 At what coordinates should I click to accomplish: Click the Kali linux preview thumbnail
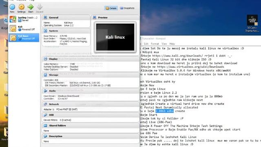coord(115,37)
